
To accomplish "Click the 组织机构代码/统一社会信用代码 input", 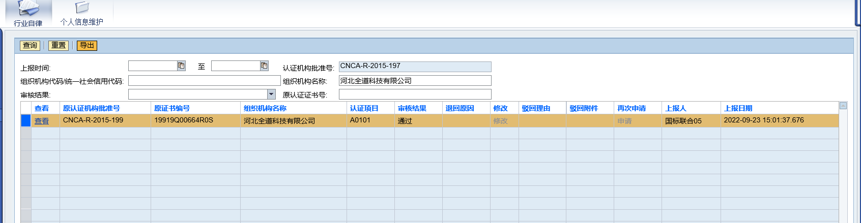I will point(205,81).
